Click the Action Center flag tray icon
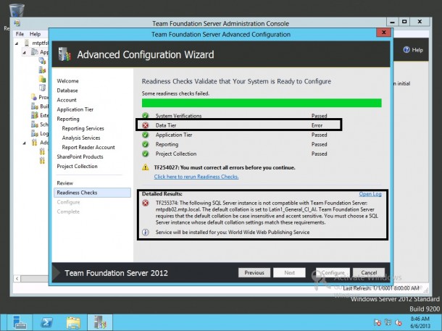This screenshot has height=331, width=442. pos(378,322)
